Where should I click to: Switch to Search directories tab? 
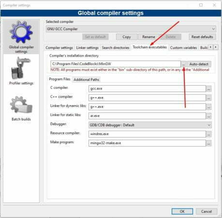click(116, 48)
